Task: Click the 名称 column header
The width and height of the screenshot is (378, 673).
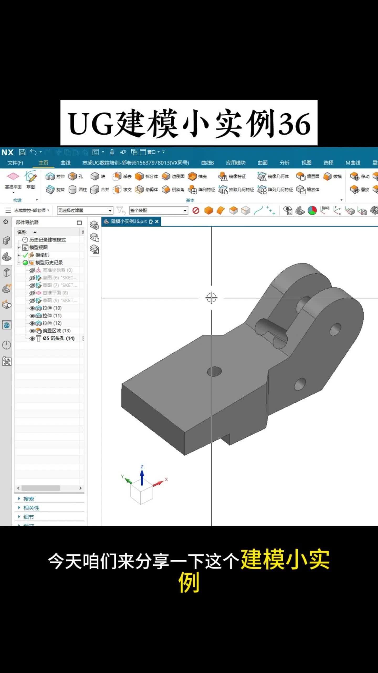Action: 22,232
